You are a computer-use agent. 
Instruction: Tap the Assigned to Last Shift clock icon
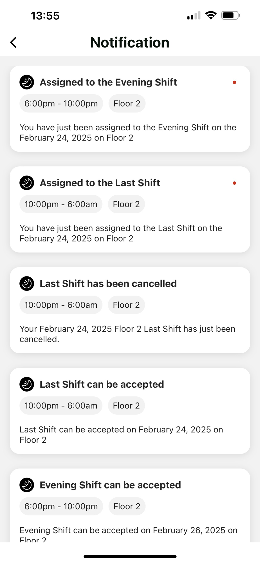[27, 183]
